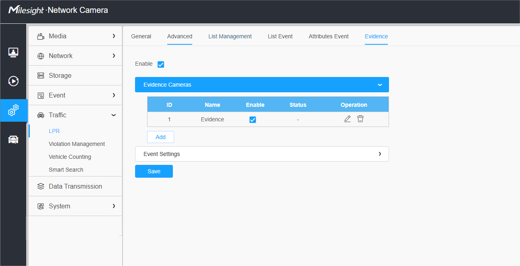Click the Milesight Network Camera logo
The image size is (520, 266).
pos(58,10)
